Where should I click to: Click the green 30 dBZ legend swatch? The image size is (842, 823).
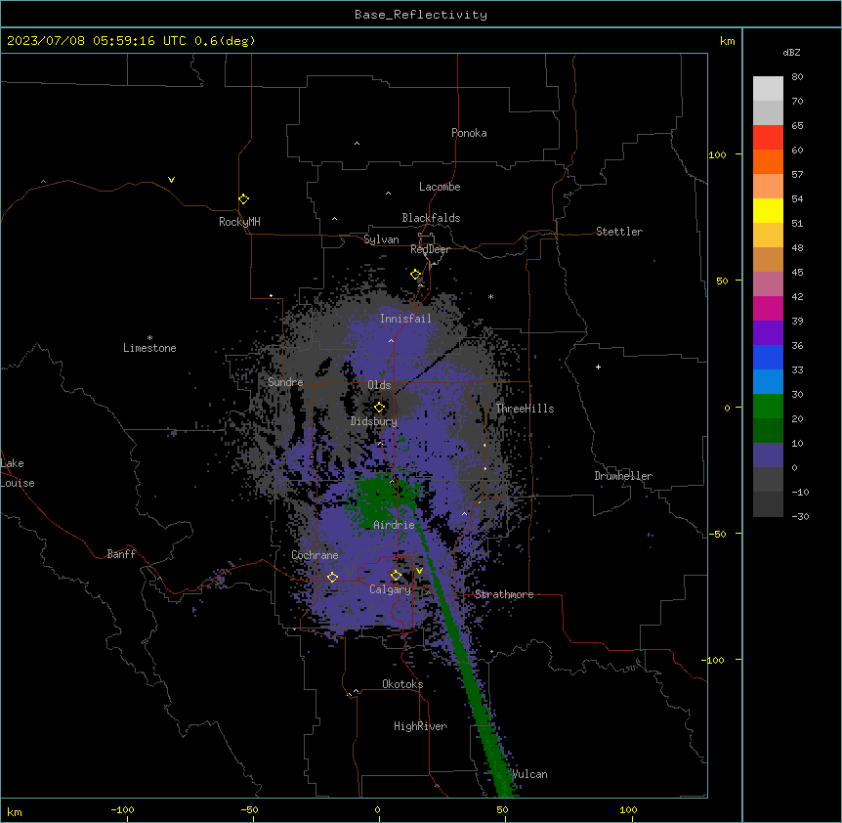[768, 407]
